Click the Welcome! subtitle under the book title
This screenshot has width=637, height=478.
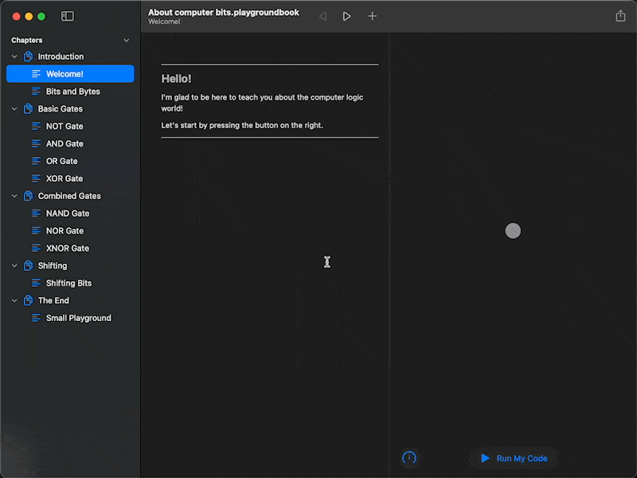[x=164, y=22]
